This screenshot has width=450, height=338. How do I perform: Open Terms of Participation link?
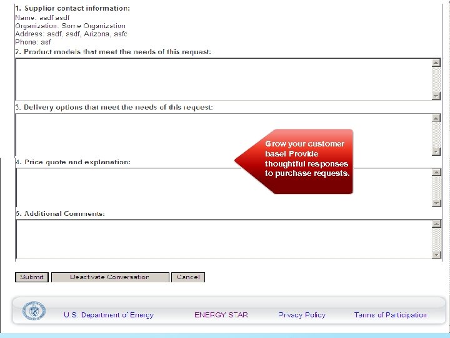point(390,315)
